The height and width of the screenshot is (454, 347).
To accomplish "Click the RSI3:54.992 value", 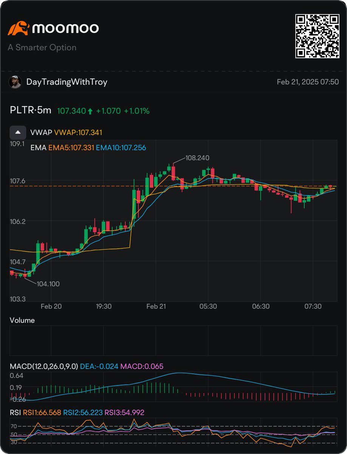I will coord(124,412).
